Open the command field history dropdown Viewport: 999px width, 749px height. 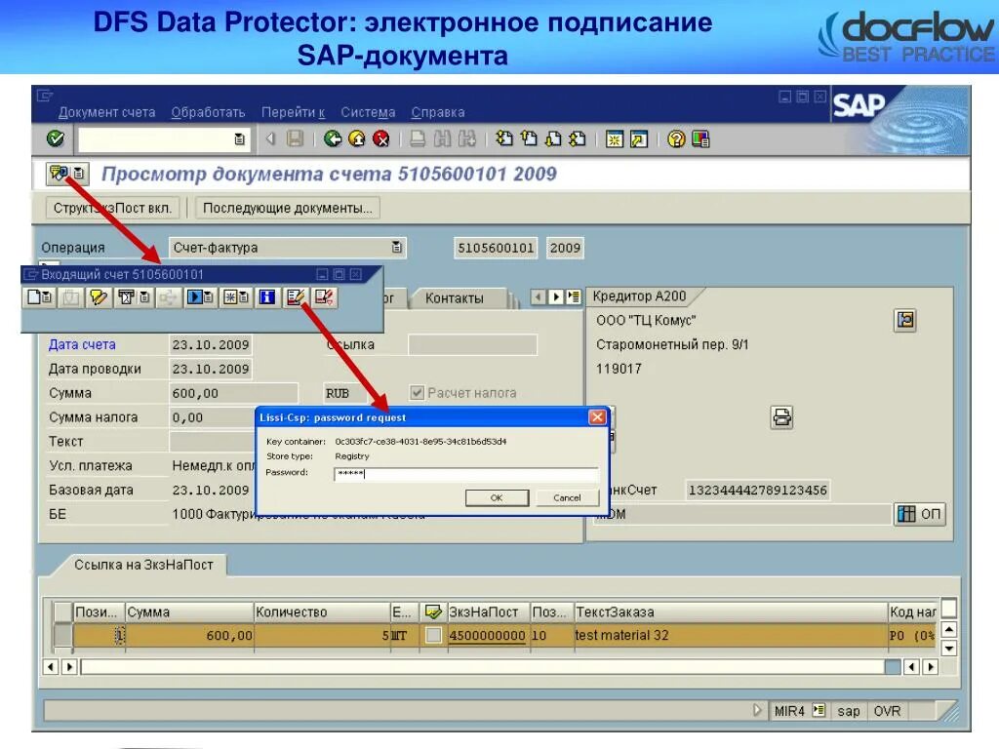240,138
